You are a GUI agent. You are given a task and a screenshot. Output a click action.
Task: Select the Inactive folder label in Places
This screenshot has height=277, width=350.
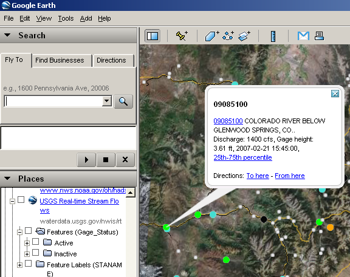[x=66, y=254]
